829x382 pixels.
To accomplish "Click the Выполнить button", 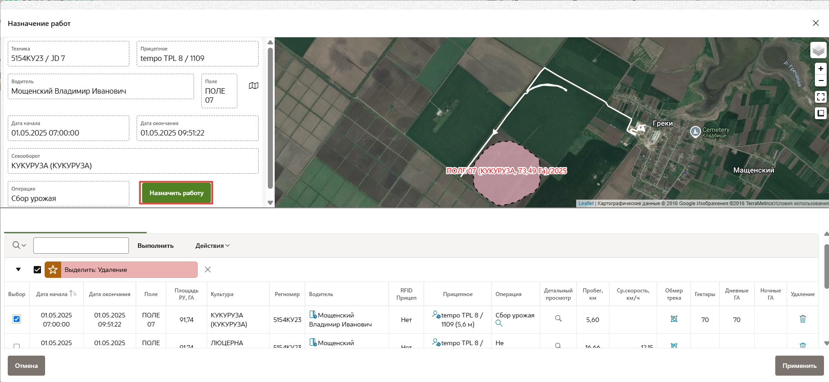I will click(155, 246).
